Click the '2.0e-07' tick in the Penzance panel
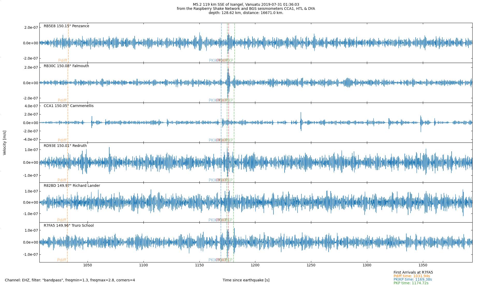Image resolution: width=492 pixels, height=285 pixels. (x=31, y=27)
